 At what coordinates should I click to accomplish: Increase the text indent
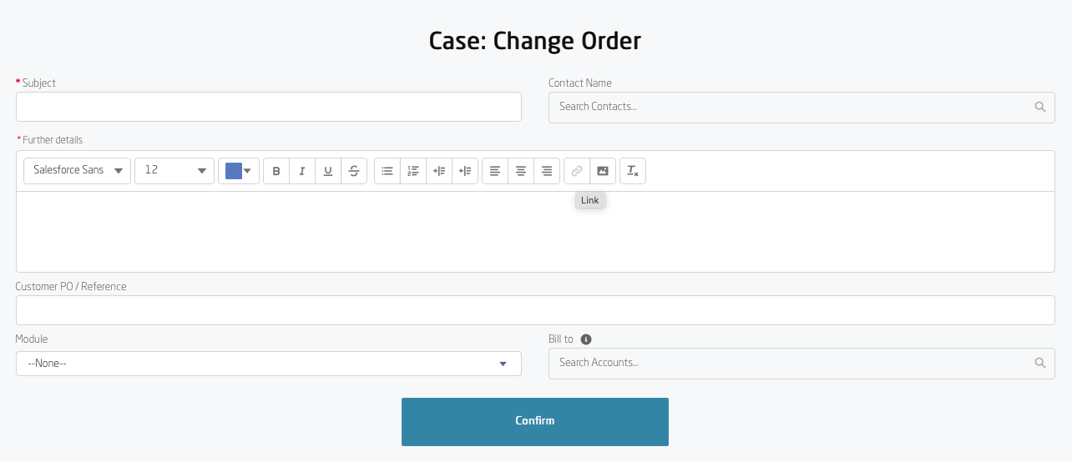439,171
